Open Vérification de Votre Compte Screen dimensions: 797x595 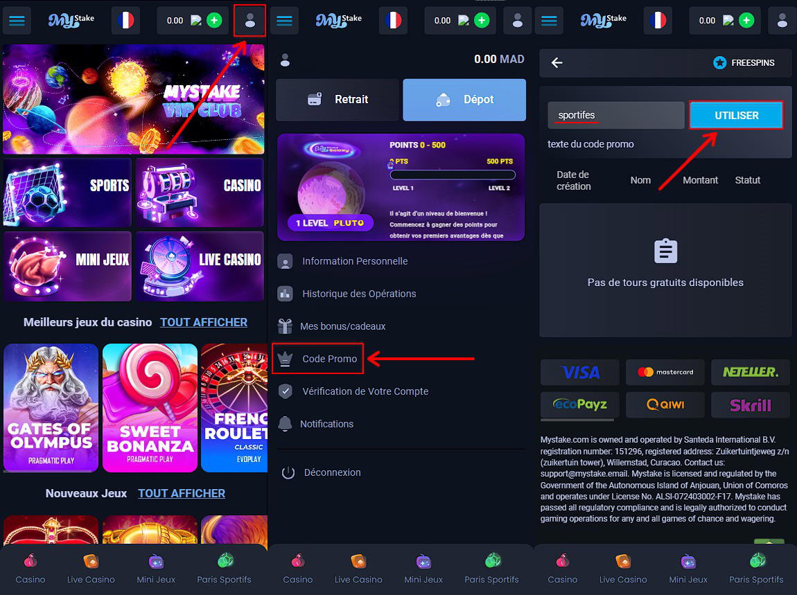point(365,391)
